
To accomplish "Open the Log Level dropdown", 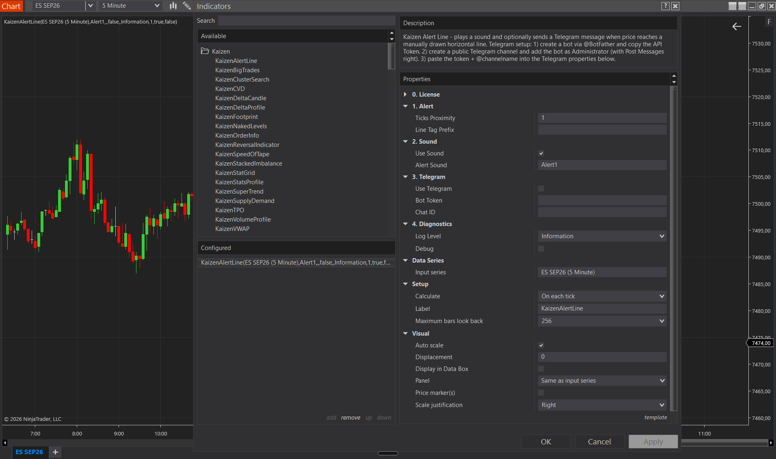I will tap(602, 236).
